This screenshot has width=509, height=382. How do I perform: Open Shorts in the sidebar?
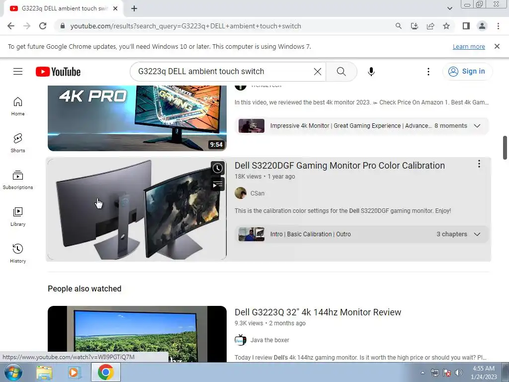(x=18, y=143)
